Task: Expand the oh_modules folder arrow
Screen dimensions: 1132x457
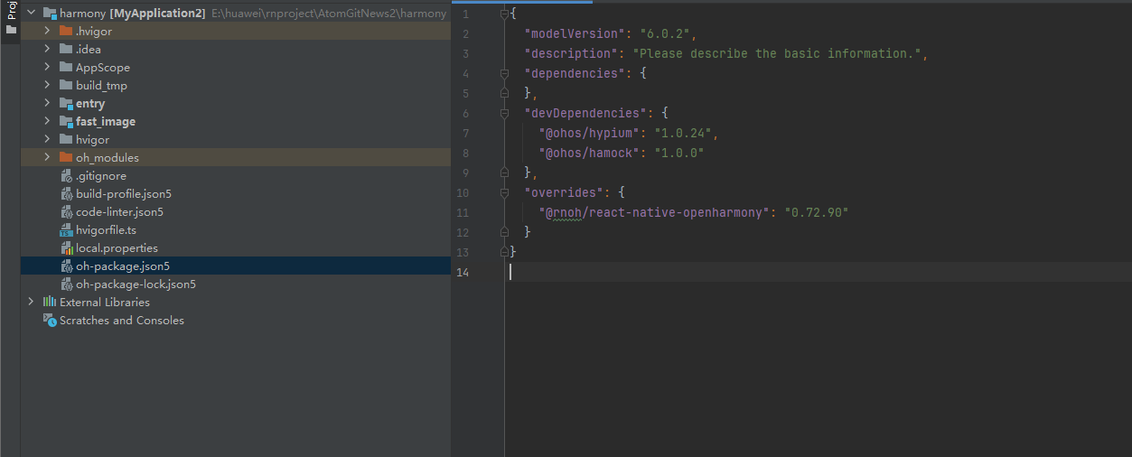Action: pos(47,158)
